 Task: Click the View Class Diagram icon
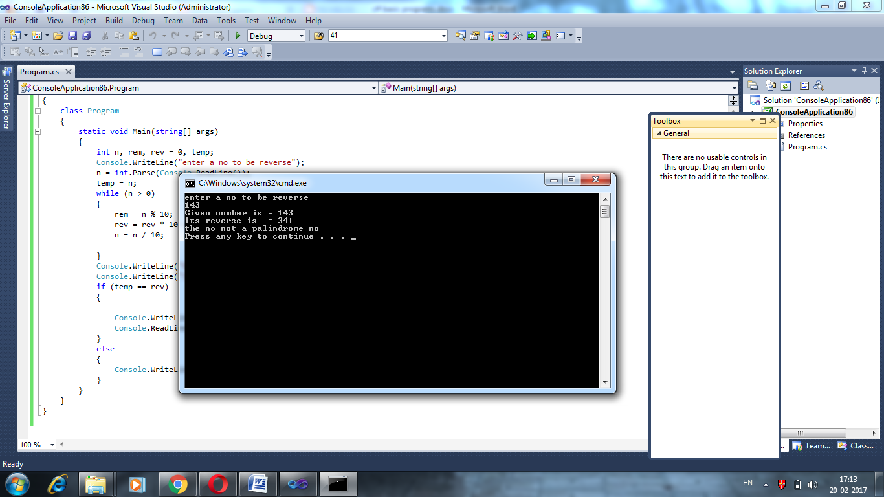pos(818,85)
